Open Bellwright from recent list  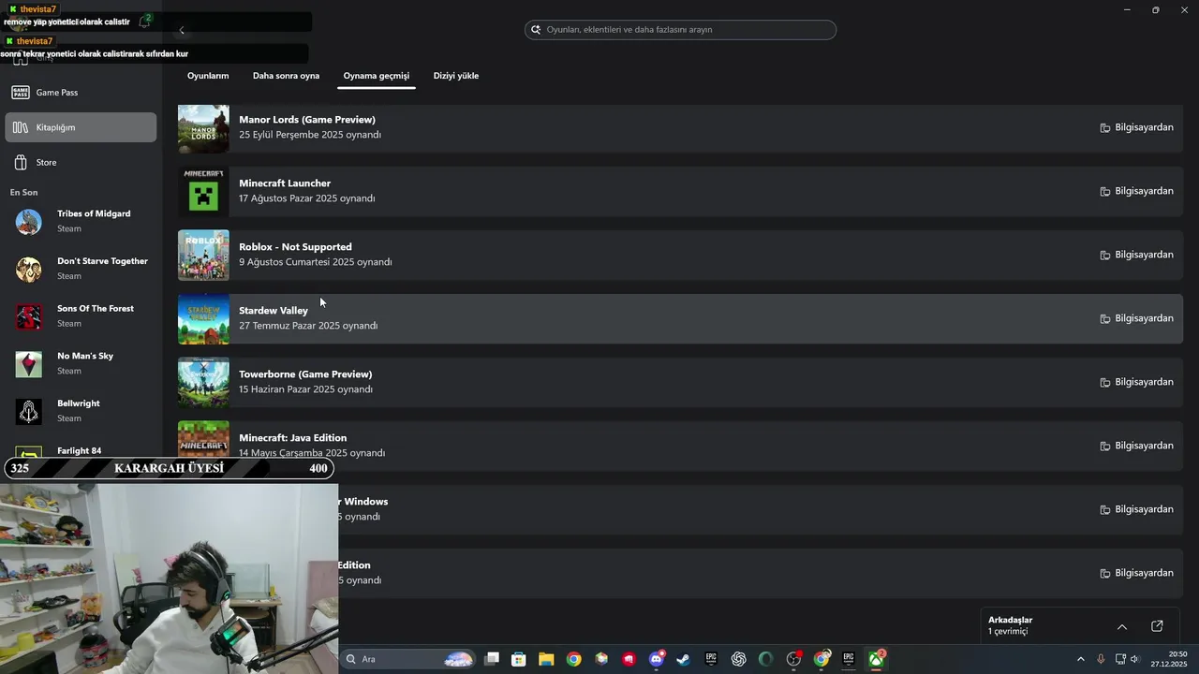coord(81,411)
